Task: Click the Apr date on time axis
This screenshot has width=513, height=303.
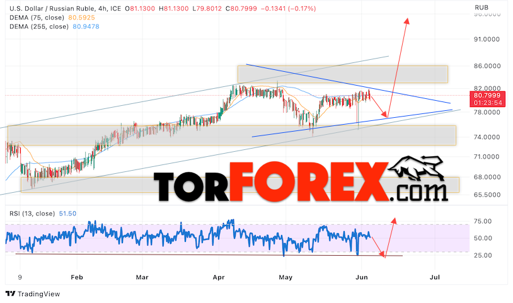Action: pos(219,277)
